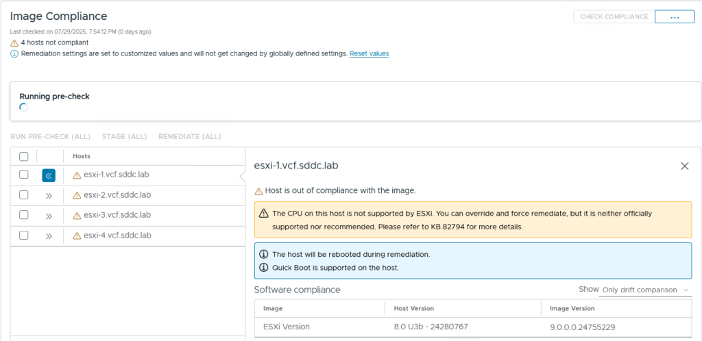Collapse the esxi-1.vcf.sddc.lab details arrow

pos(49,175)
